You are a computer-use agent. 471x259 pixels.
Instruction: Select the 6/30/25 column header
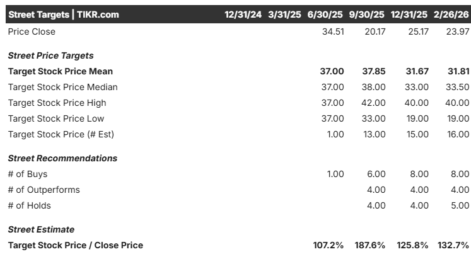[326, 14]
